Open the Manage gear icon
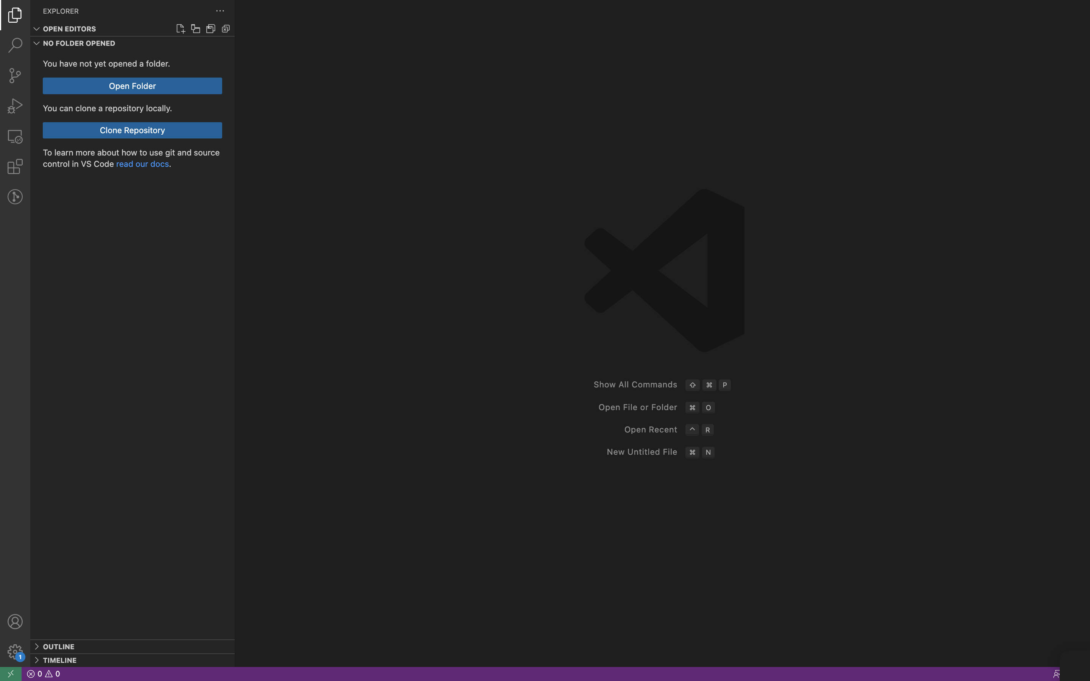 15,652
